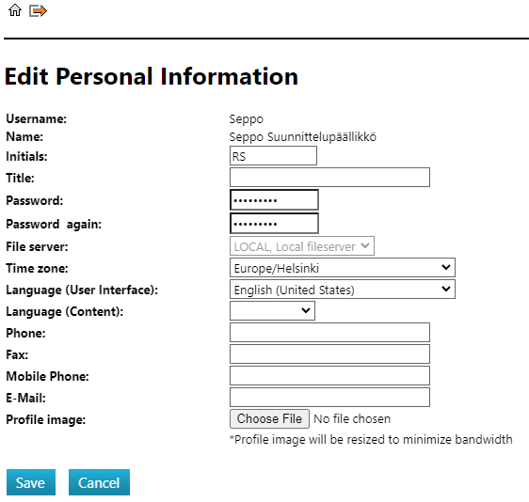Viewport: 529px width, 502px height.
Task: Click the Fax input field
Action: [329, 354]
